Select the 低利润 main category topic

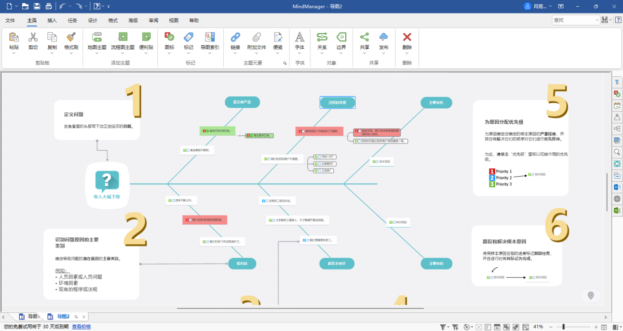click(x=242, y=264)
